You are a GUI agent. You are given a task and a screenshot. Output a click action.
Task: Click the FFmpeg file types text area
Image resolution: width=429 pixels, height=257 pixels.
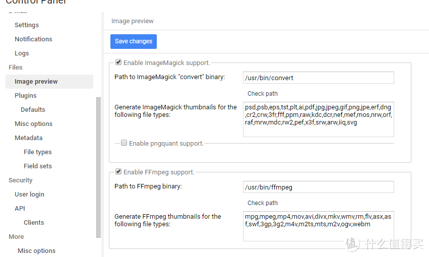click(319, 226)
